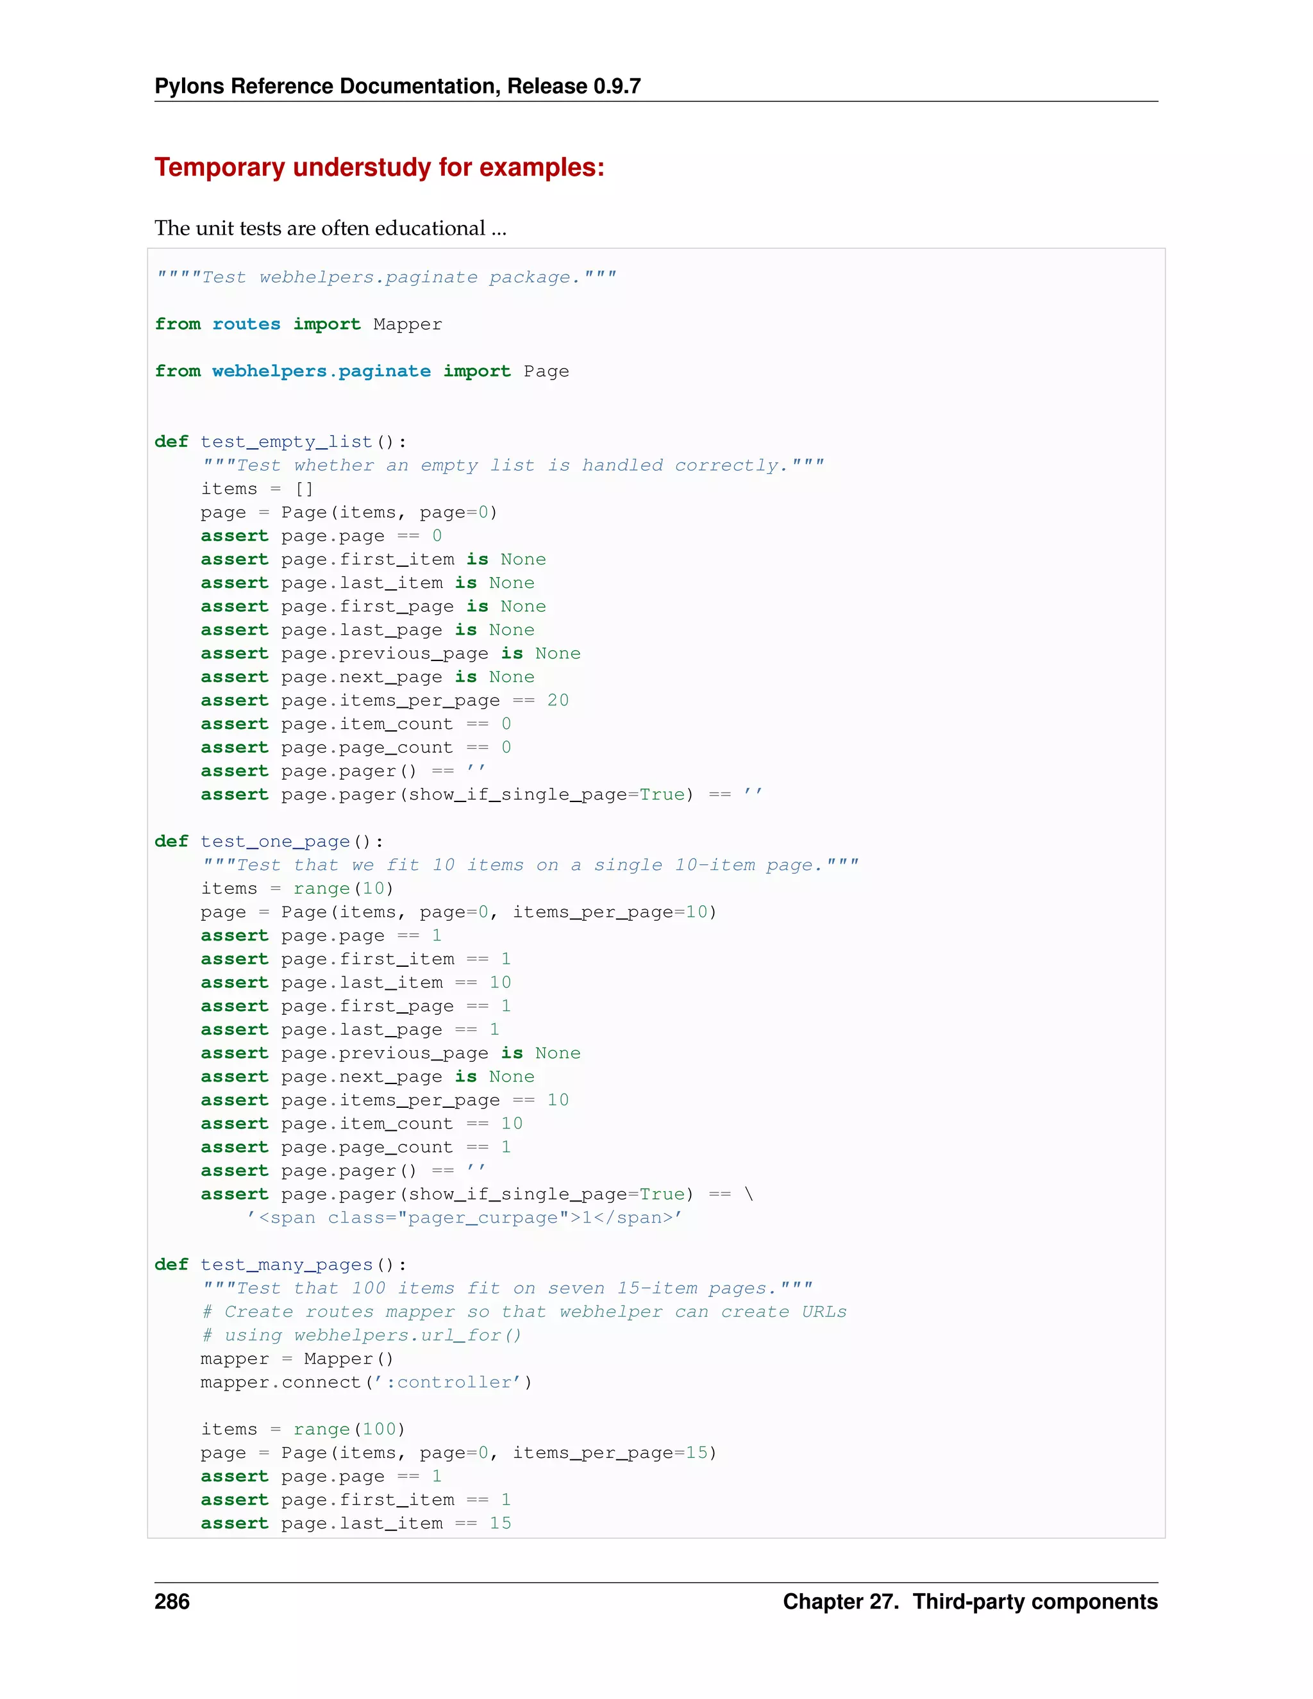Click the heading 'Temporary understudy for examples:'
This screenshot has width=1313, height=1699.
coord(380,167)
